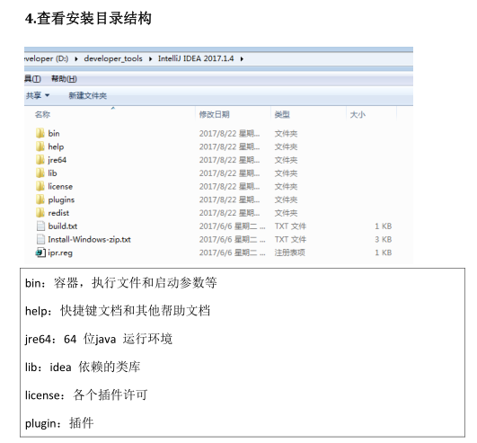Select the lib folder name
Image resolution: width=477 pixels, height=443 pixels.
[52, 173]
